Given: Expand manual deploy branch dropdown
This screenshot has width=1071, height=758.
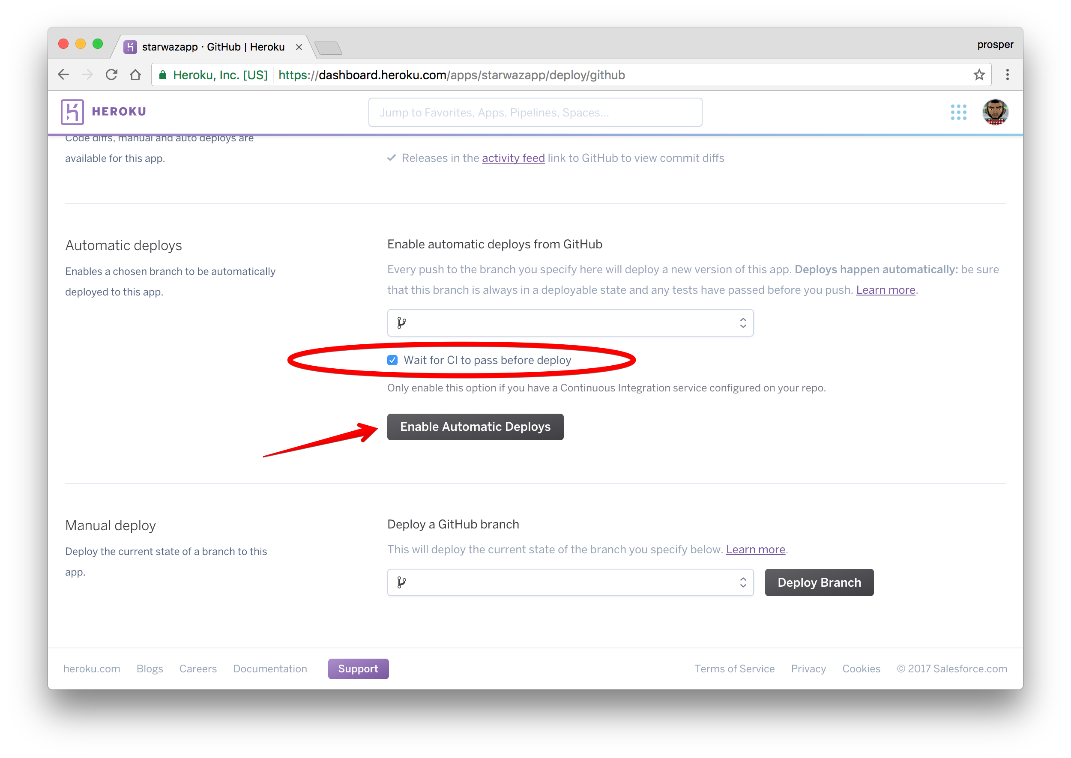Looking at the screenshot, I should pyautogui.click(x=570, y=582).
